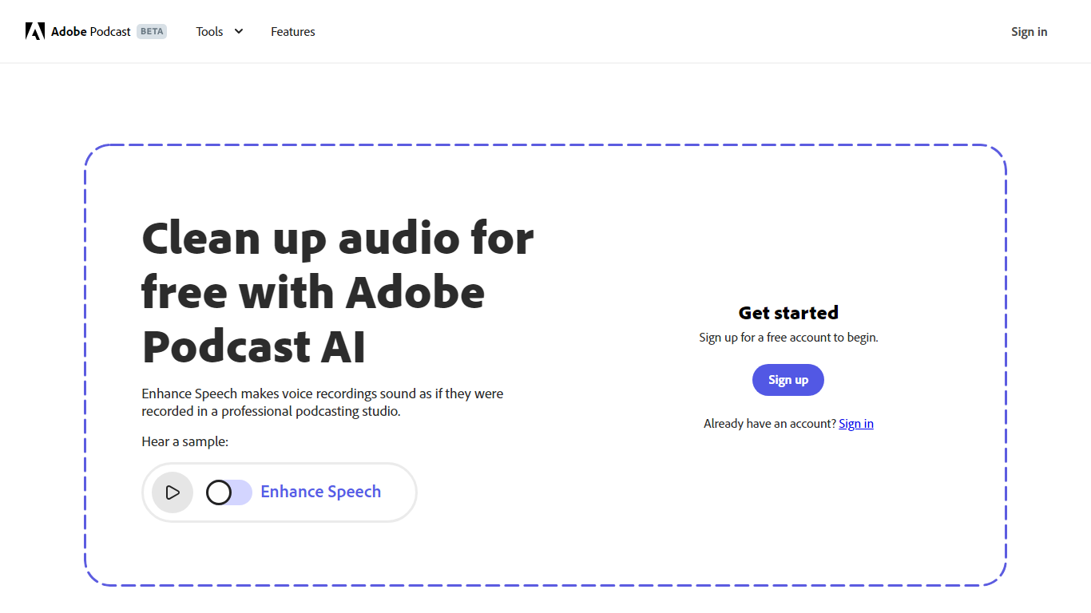
Task: Click the 'Already have an account?' text
Action: [769, 424]
